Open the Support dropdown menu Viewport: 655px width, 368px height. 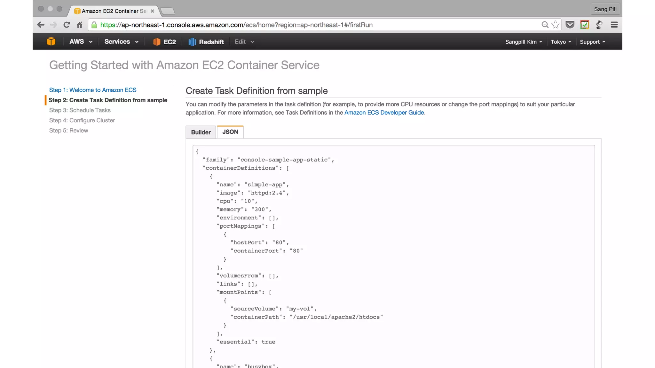[592, 42]
